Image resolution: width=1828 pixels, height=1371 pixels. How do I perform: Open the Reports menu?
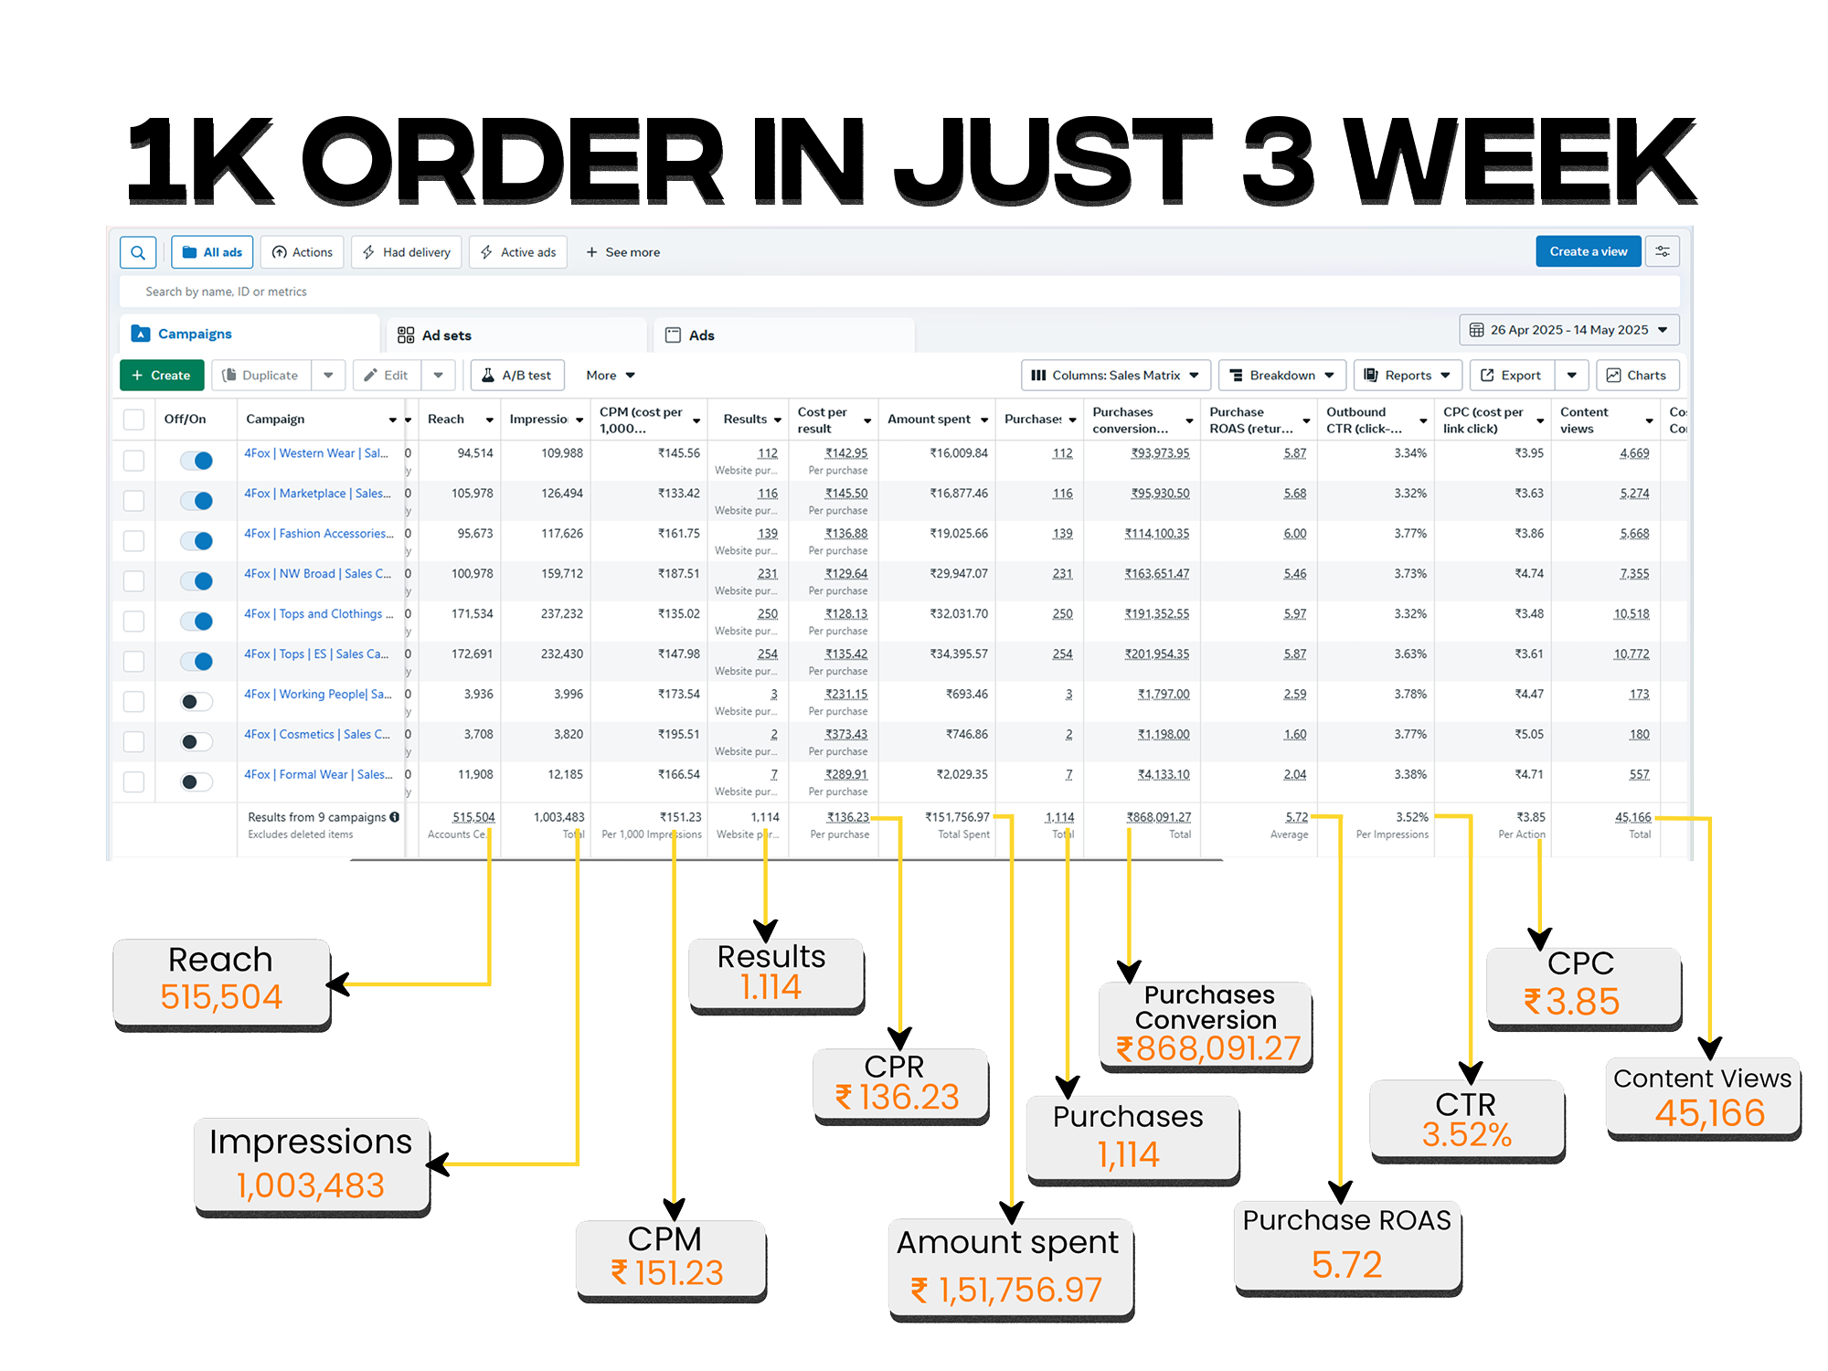pos(1408,376)
